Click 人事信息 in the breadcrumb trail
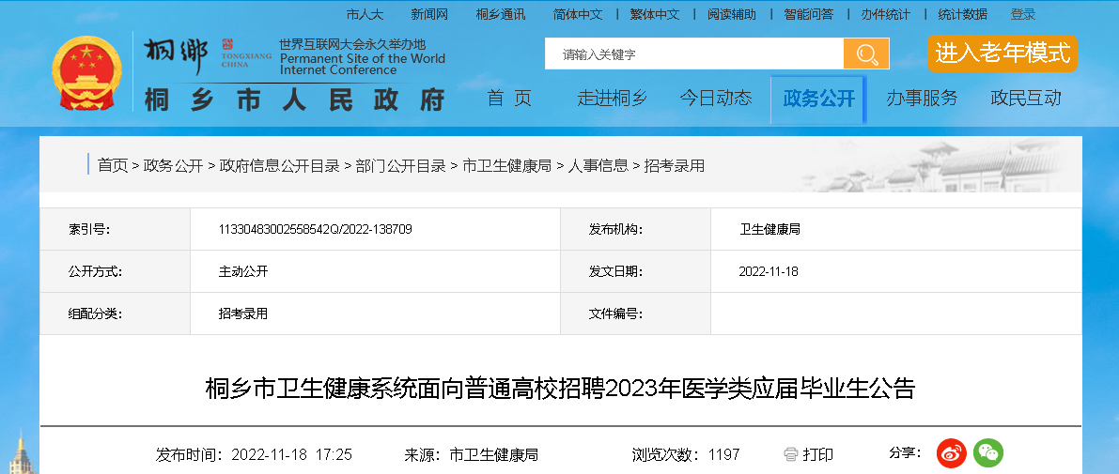Screen dimensions: 1119x474 598,165
